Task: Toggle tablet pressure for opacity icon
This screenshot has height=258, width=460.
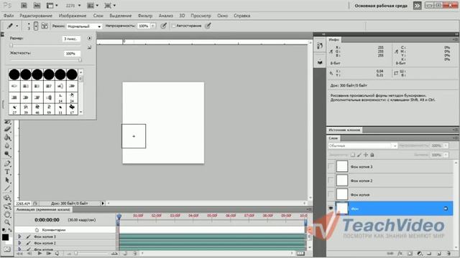Action: (163, 26)
